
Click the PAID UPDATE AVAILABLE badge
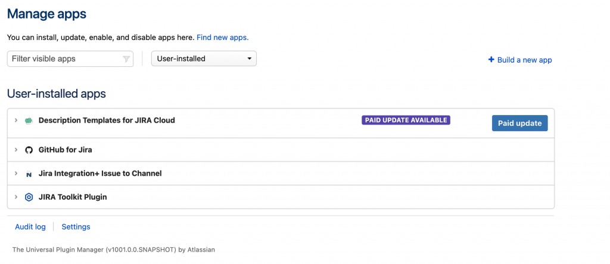coord(406,120)
